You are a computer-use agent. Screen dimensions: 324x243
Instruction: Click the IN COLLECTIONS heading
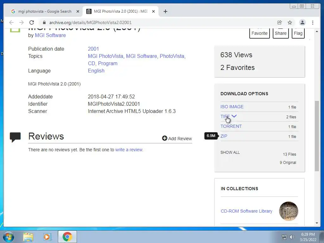(239, 189)
